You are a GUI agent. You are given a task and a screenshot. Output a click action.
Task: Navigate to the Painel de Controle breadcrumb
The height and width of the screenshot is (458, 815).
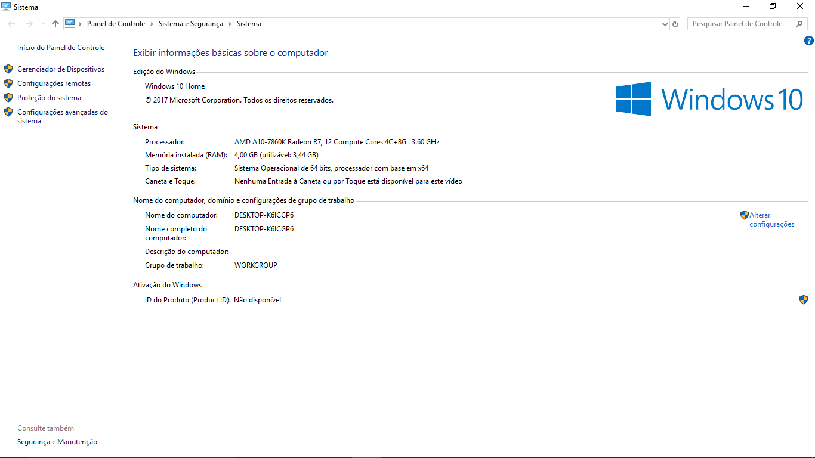(116, 24)
